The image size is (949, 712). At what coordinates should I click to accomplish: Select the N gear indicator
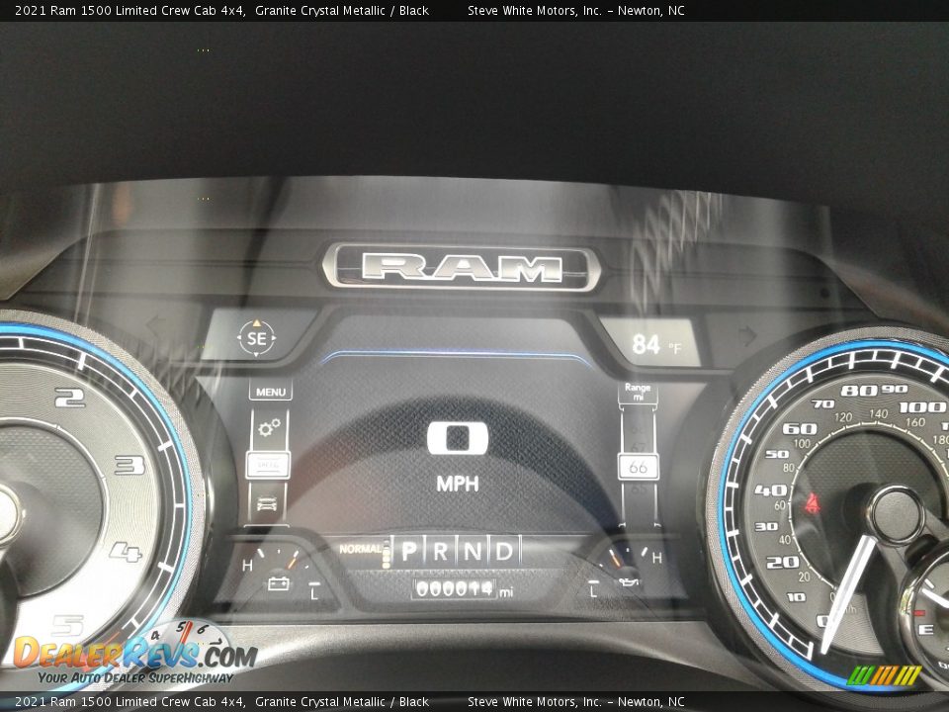coord(473,551)
